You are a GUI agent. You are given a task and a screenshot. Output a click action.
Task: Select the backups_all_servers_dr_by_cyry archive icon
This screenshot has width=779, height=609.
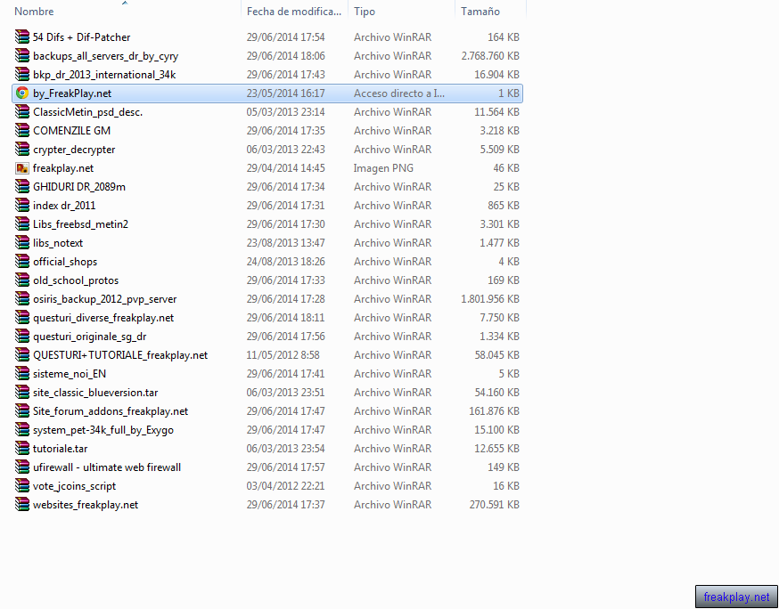point(22,55)
